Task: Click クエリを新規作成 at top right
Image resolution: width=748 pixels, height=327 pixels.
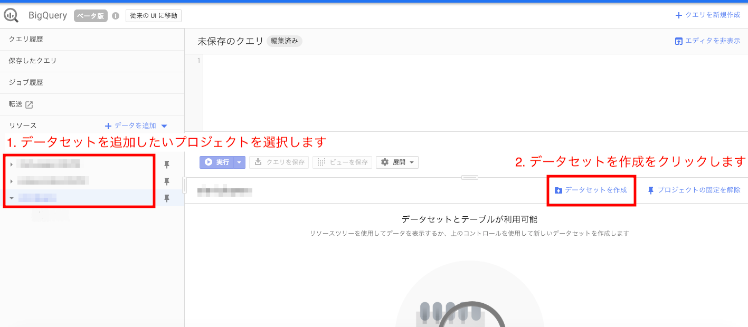Action: pyautogui.click(x=708, y=15)
